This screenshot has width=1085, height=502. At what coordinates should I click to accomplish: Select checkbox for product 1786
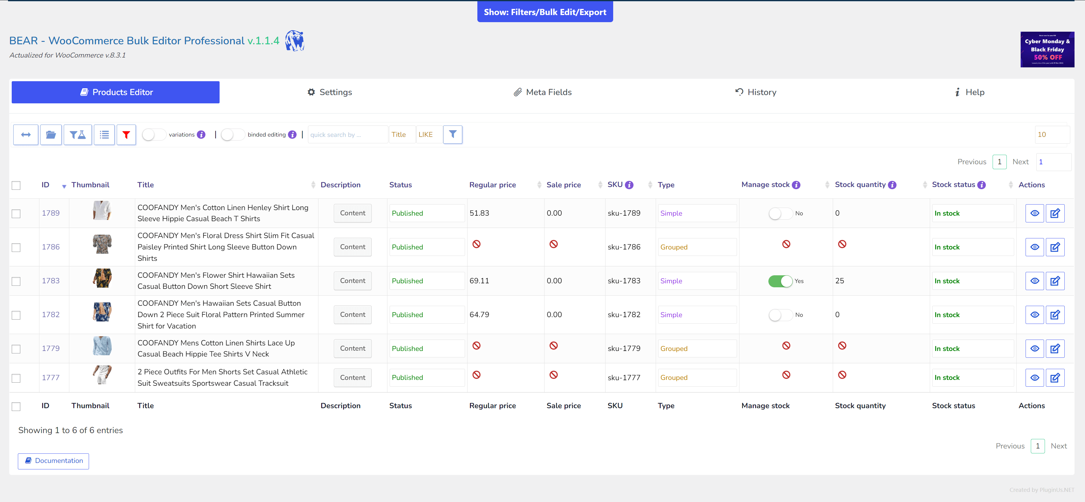[16, 247]
